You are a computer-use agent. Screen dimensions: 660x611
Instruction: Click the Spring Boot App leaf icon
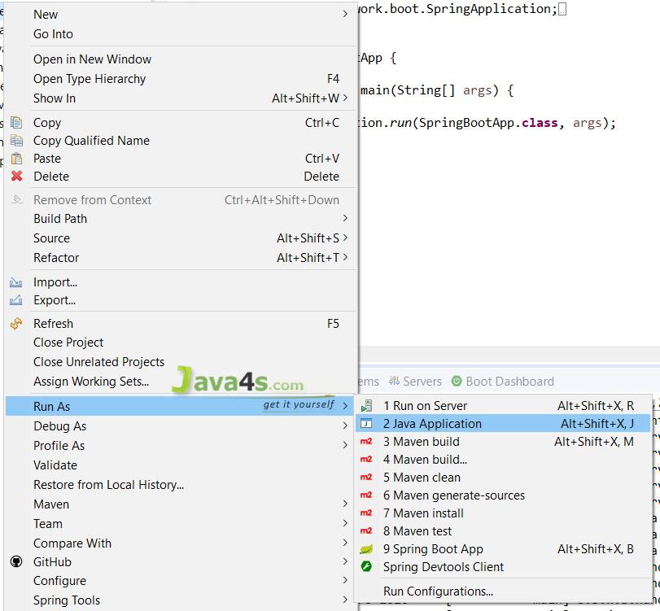tap(366, 548)
